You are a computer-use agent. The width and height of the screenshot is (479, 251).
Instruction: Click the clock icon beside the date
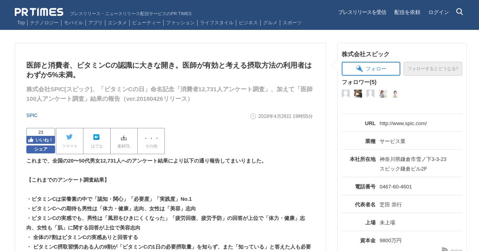(253, 116)
